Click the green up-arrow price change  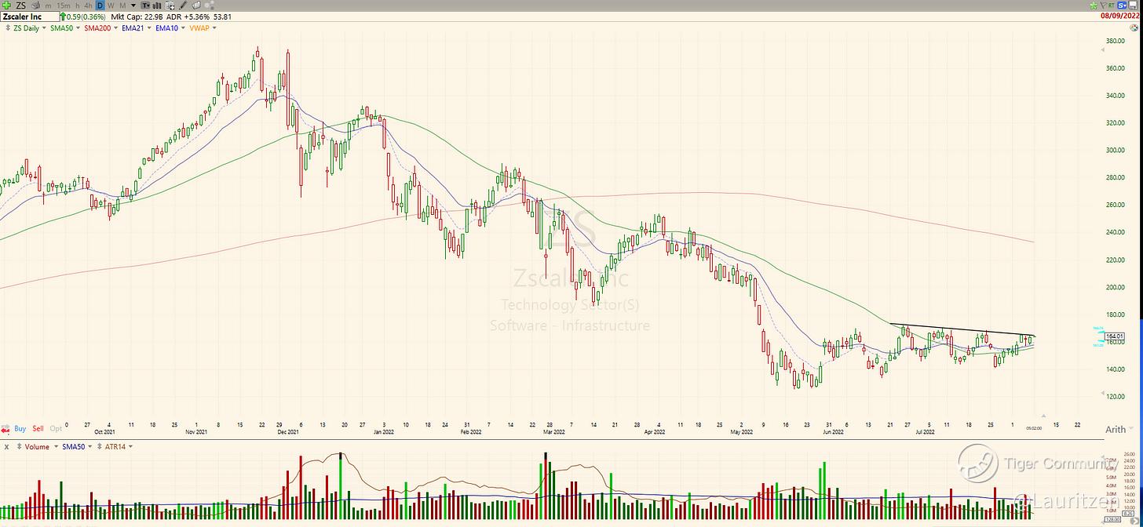pos(63,16)
